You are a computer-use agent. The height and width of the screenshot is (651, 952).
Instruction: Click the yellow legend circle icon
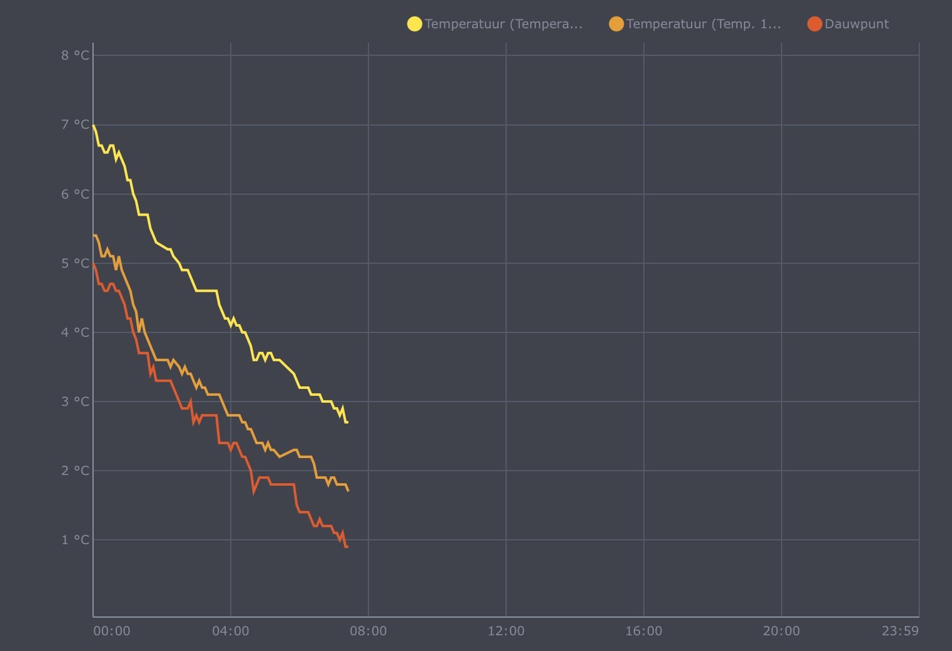pyautogui.click(x=414, y=24)
